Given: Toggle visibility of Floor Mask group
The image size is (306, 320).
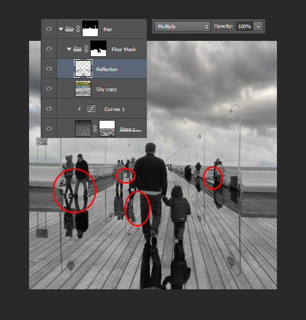Looking at the screenshot, I should [49, 49].
